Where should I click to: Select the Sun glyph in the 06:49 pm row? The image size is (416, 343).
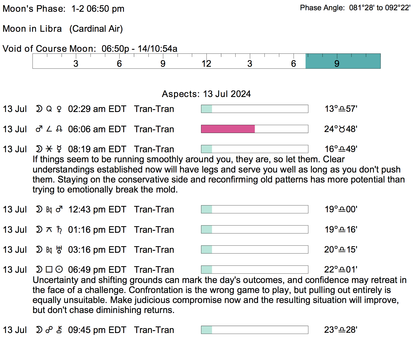(x=59, y=269)
